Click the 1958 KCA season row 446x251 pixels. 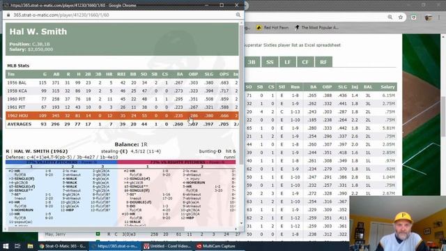tap(122, 91)
